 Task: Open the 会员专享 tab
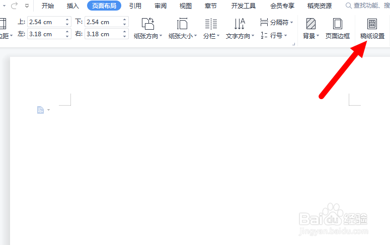tap(282, 6)
